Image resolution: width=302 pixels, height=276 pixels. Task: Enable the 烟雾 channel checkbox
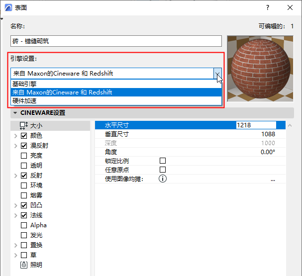click(24, 195)
